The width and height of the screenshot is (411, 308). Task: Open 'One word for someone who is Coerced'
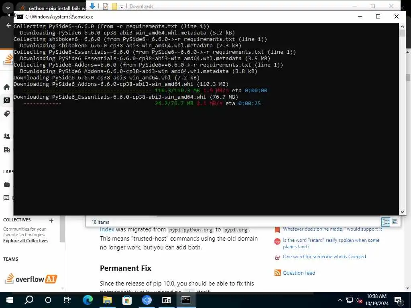click(x=324, y=257)
